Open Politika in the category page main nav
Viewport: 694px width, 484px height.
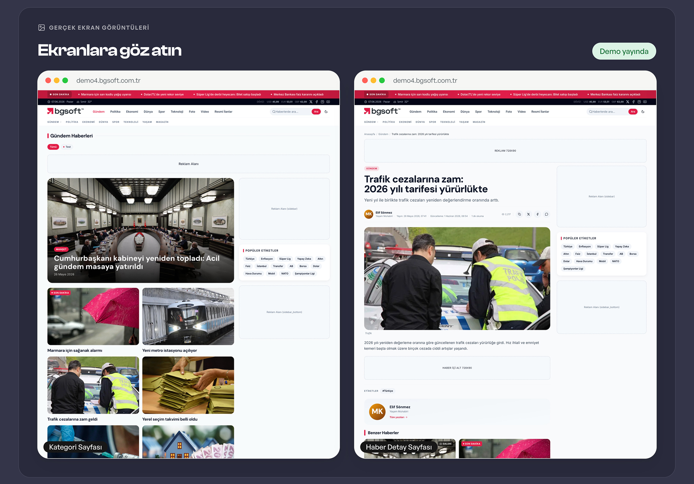pyautogui.click(x=115, y=112)
